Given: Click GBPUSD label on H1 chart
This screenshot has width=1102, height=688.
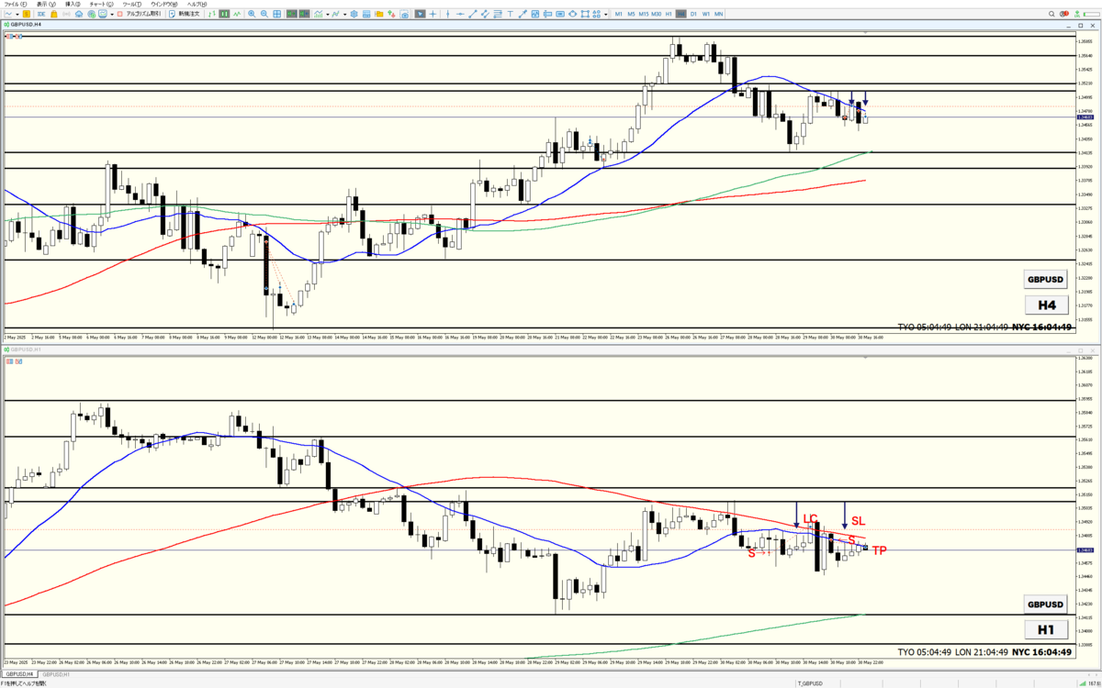Looking at the screenshot, I should (1045, 605).
